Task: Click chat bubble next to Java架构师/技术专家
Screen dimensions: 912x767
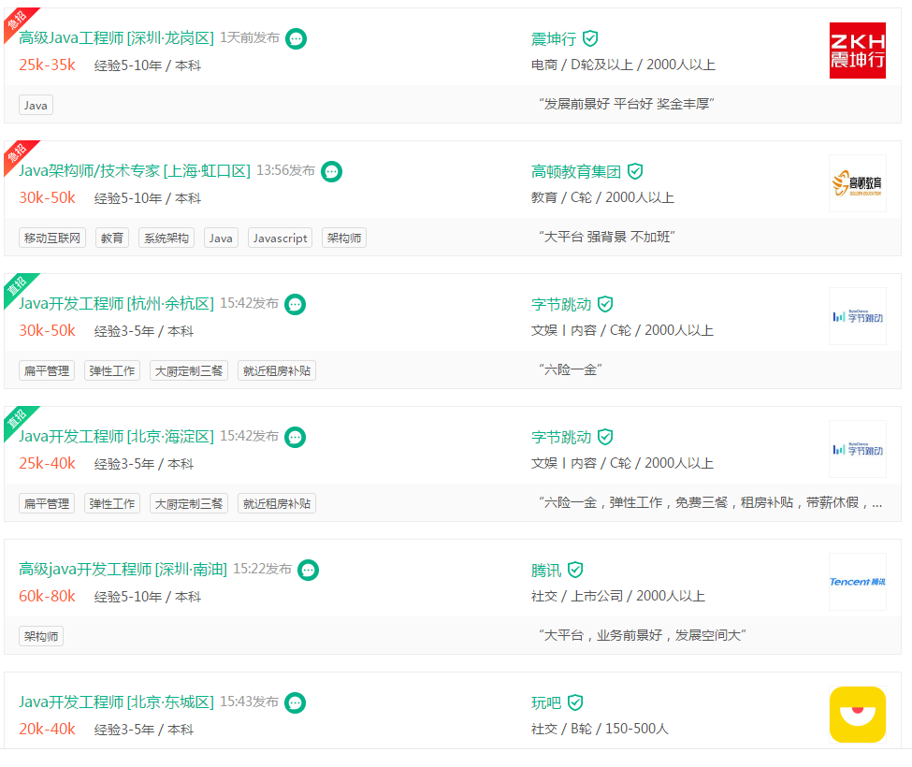Action: [331, 171]
